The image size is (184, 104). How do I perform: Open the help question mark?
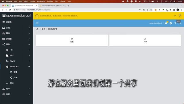[175, 23]
